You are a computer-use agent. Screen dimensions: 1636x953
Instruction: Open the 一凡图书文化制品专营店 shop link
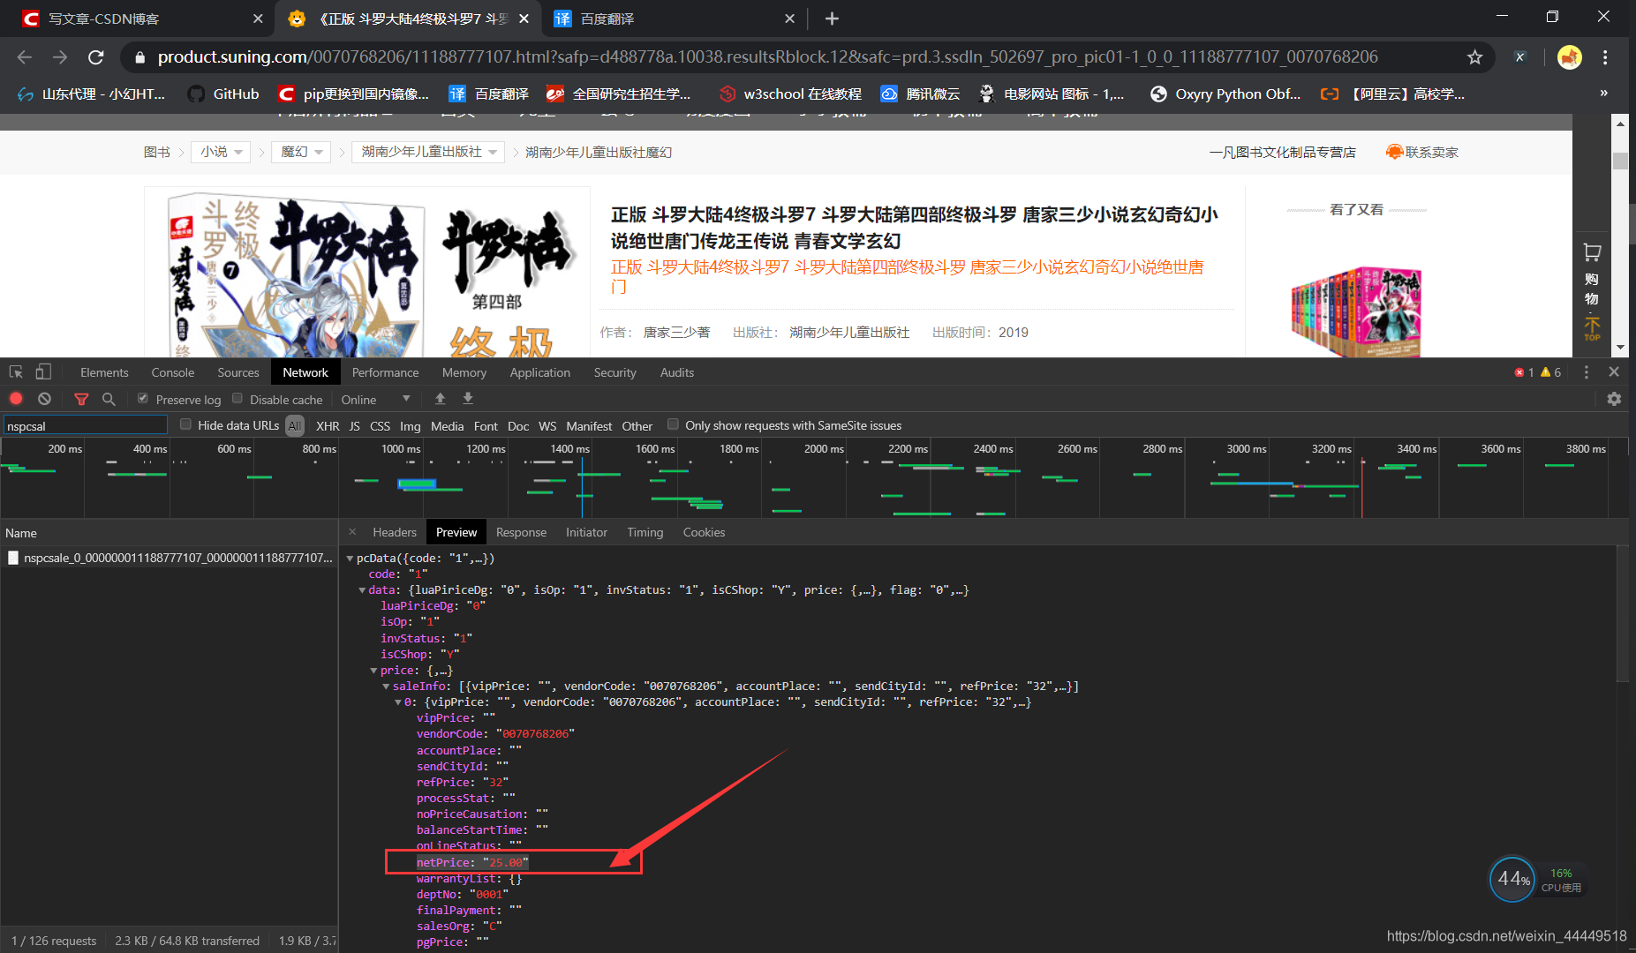point(1282,152)
